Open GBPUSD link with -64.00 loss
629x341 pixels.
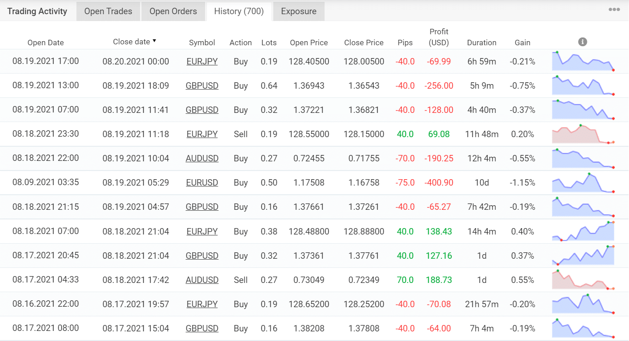pyautogui.click(x=202, y=328)
